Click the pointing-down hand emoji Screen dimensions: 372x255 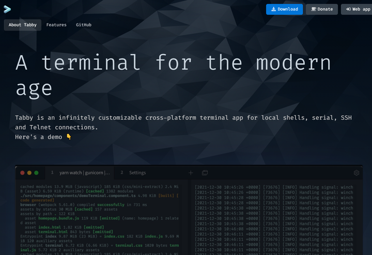pyautogui.click(x=69, y=137)
